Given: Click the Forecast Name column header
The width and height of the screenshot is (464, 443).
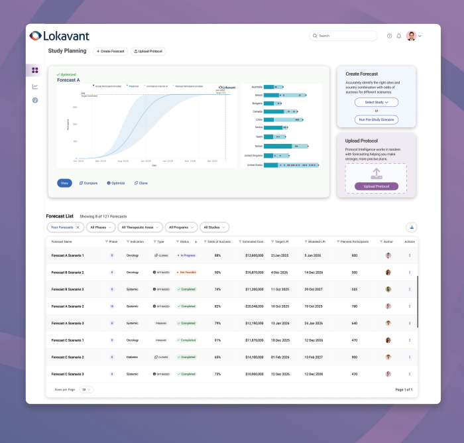Looking at the screenshot, I should coord(62,241).
